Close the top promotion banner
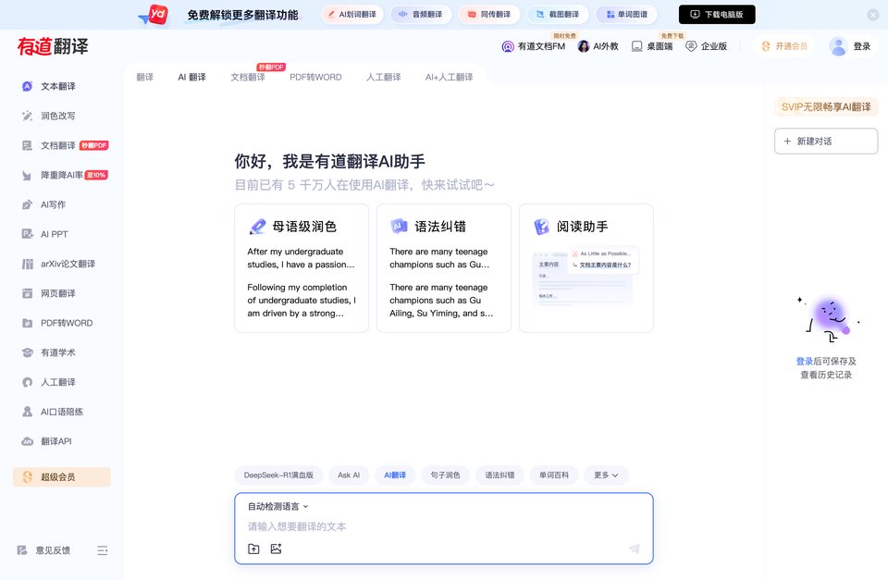Viewport: 888px width, 580px height. coord(873,15)
